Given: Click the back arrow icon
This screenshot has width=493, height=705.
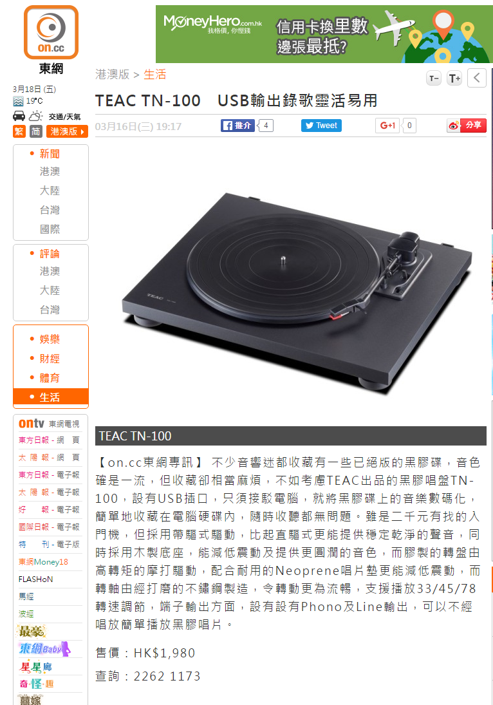Looking at the screenshot, I should [477, 79].
